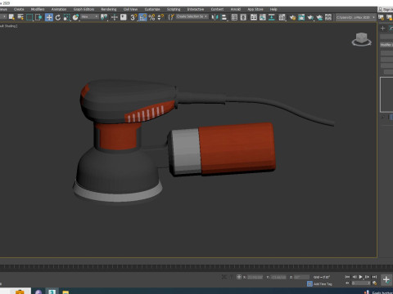Toggle Angle Snap

(142, 17)
